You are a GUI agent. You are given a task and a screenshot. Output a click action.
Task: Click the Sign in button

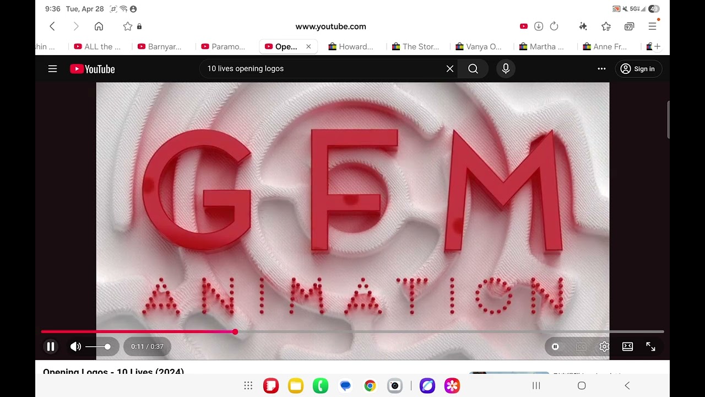638,69
